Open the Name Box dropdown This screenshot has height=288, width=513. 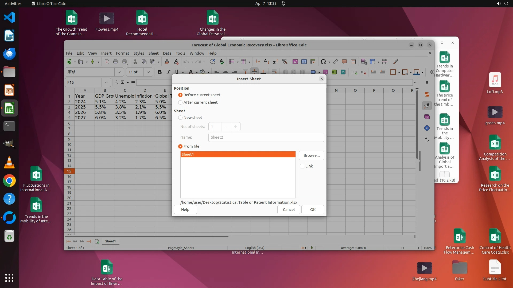pos(106,82)
